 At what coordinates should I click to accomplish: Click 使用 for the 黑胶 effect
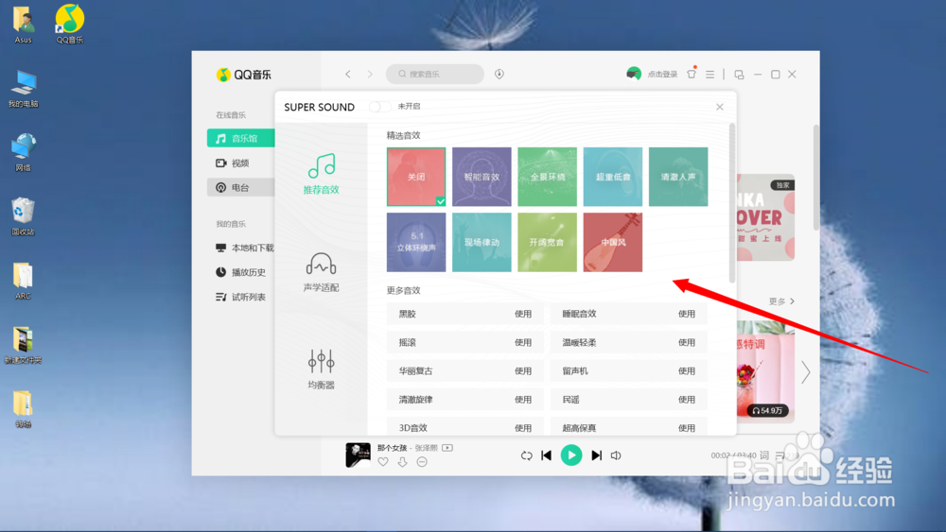pyautogui.click(x=523, y=314)
